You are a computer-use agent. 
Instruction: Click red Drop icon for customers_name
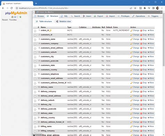tap(141, 39)
